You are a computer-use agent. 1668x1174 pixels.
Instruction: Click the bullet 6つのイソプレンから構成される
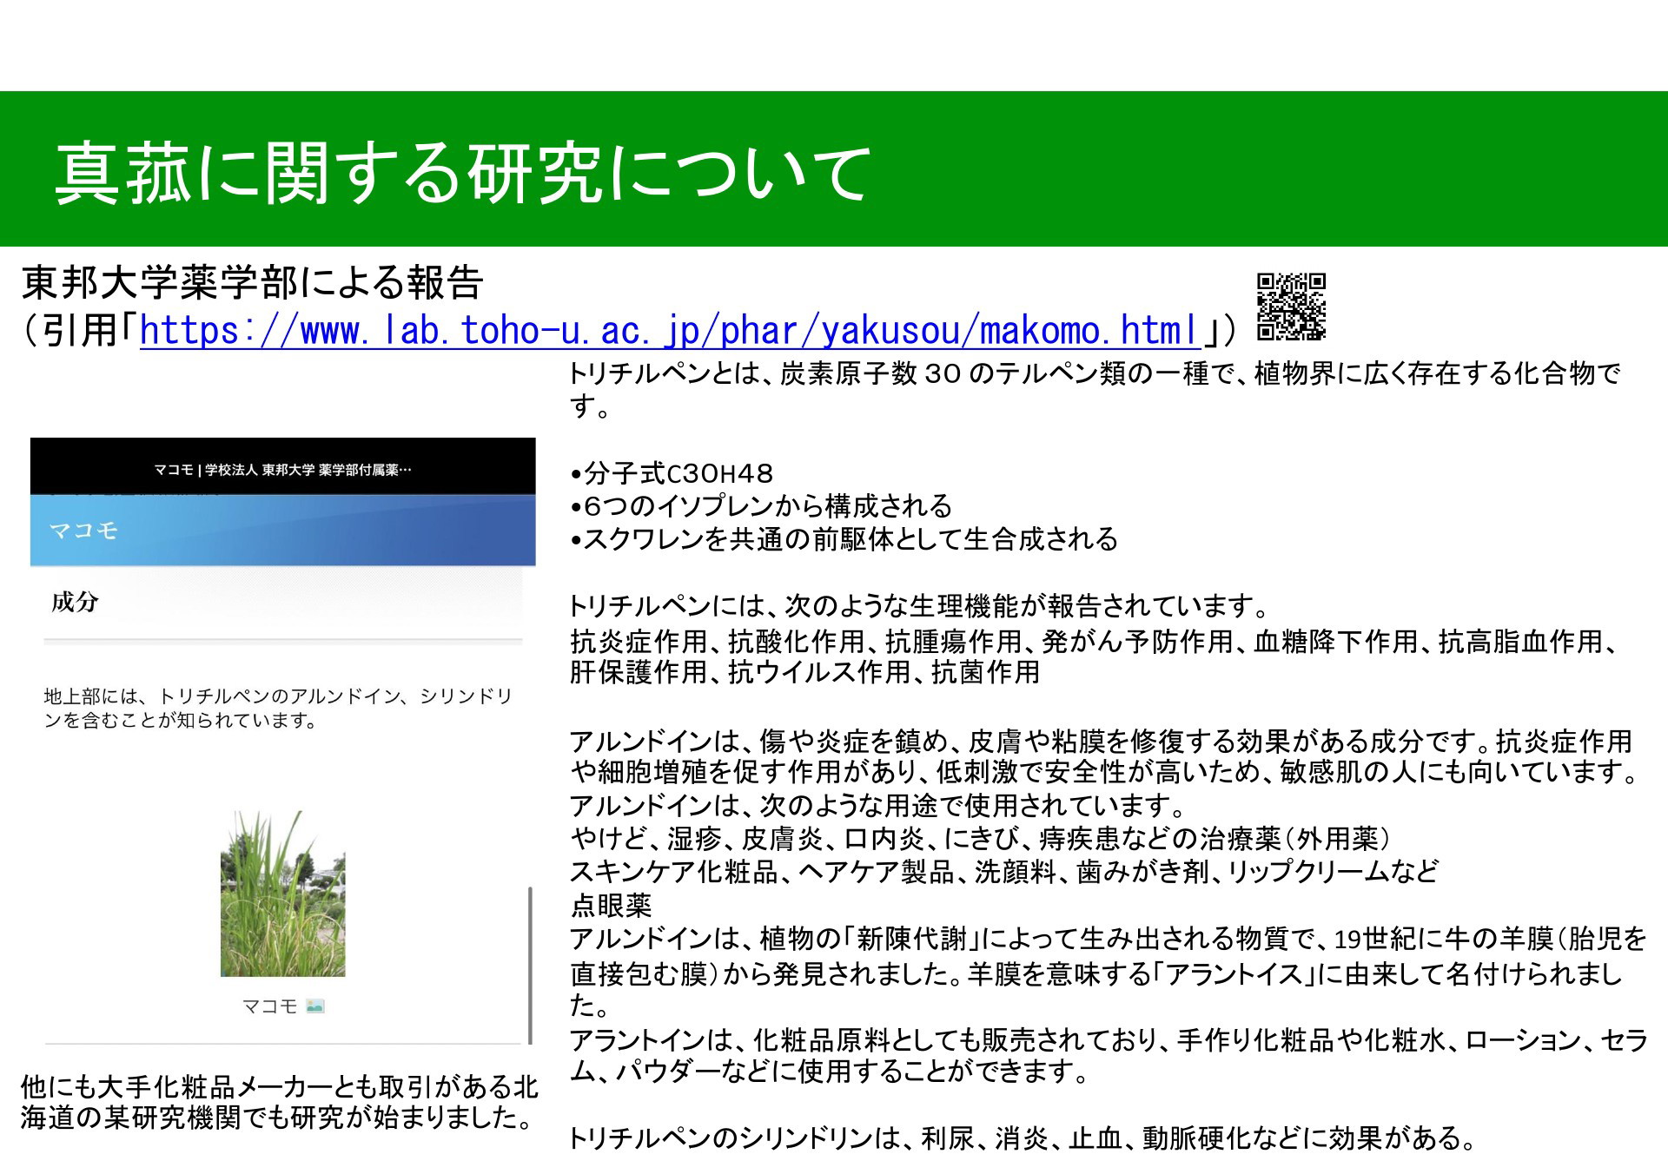click(761, 505)
